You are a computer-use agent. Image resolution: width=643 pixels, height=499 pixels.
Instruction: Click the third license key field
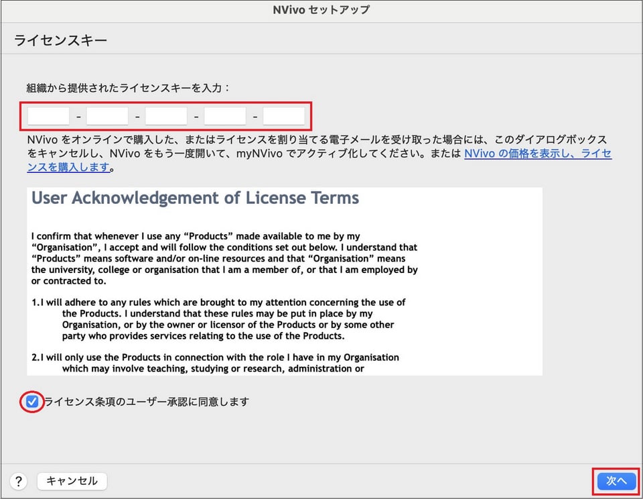point(166,116)
